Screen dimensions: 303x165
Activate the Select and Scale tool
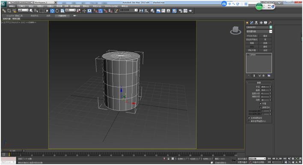click(x=62, y=11)
